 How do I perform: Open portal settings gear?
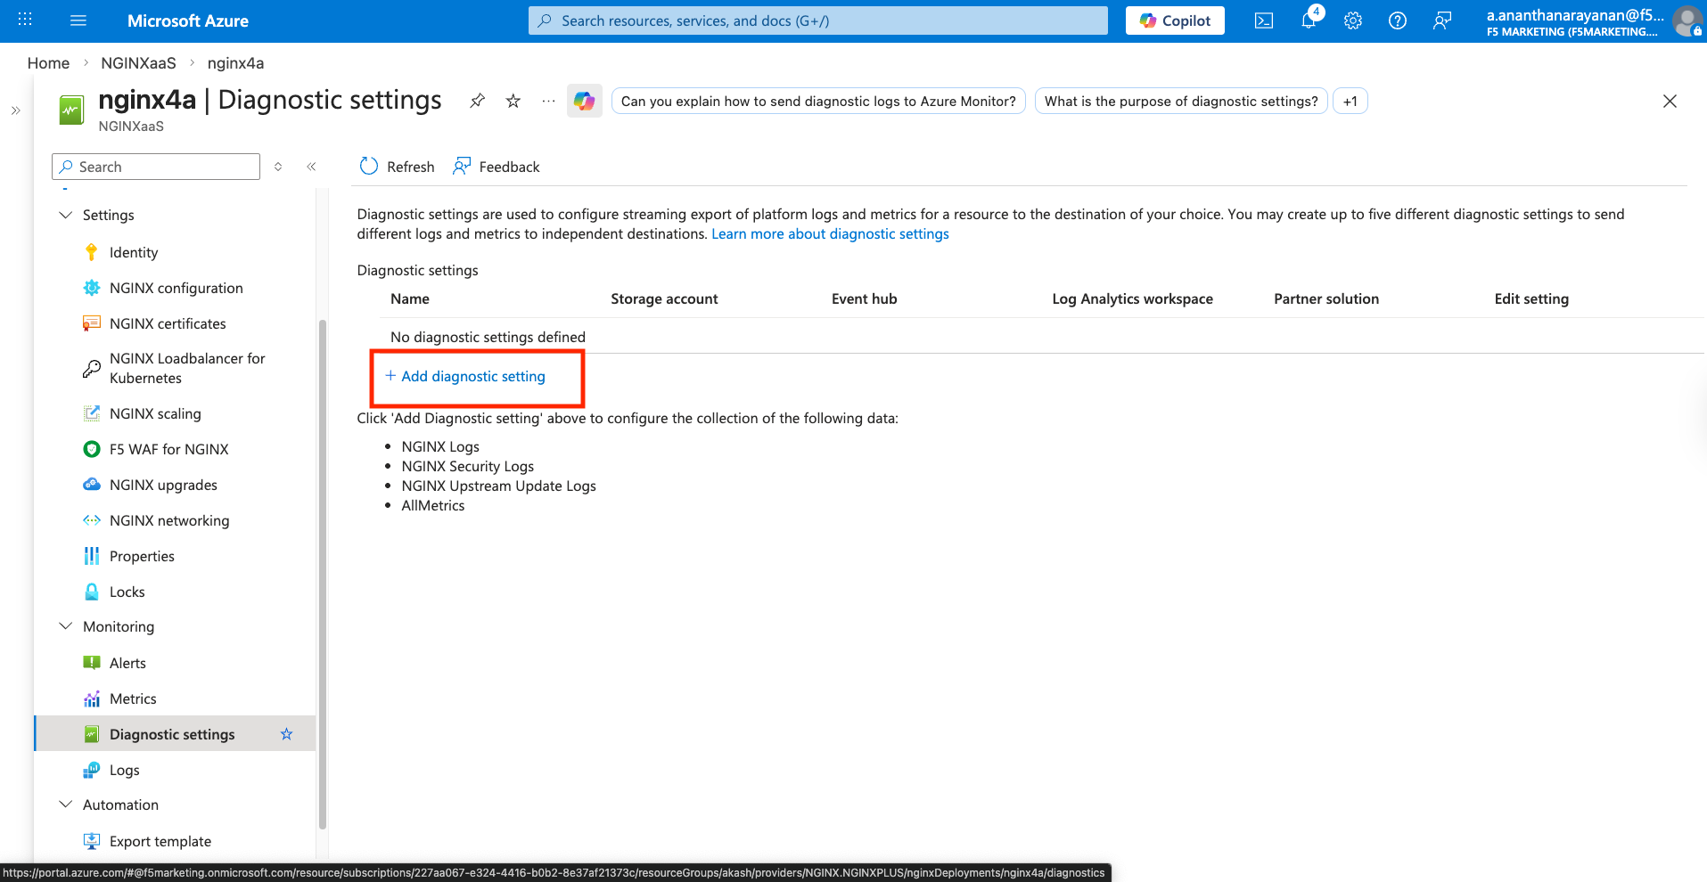pos(1353,20)
